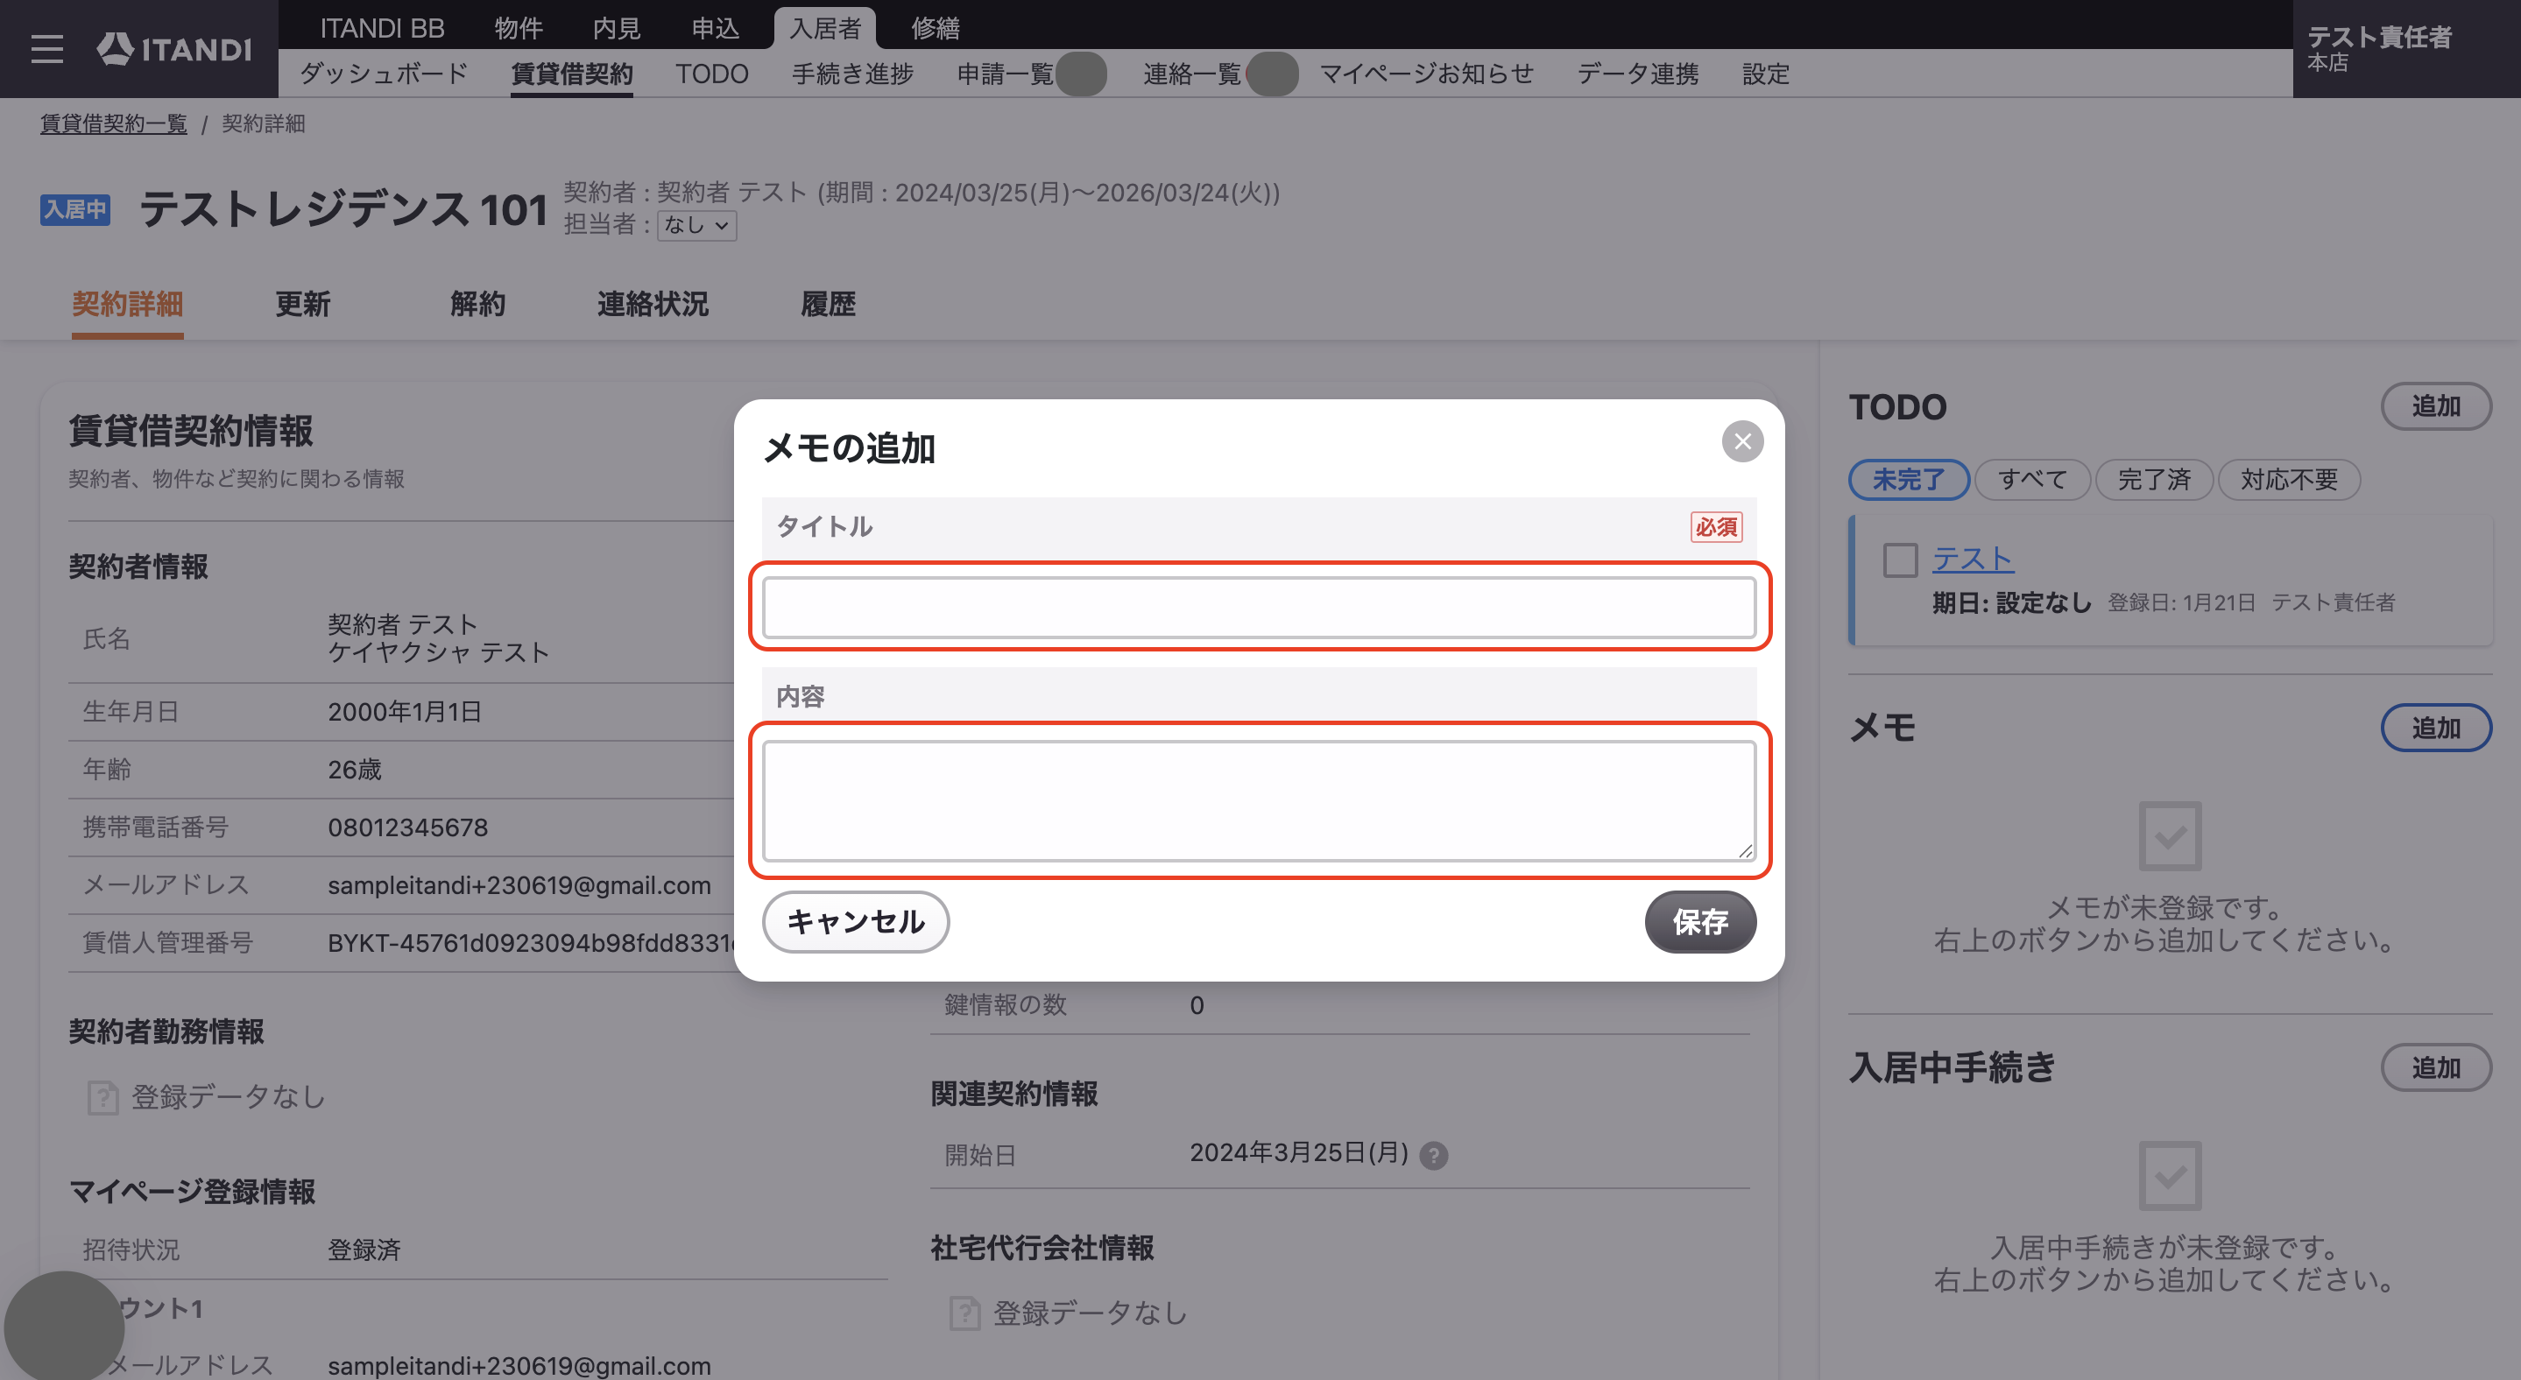Click the empty memo checkmark illustration
2521x1380 pixels.
(2170, 835)
